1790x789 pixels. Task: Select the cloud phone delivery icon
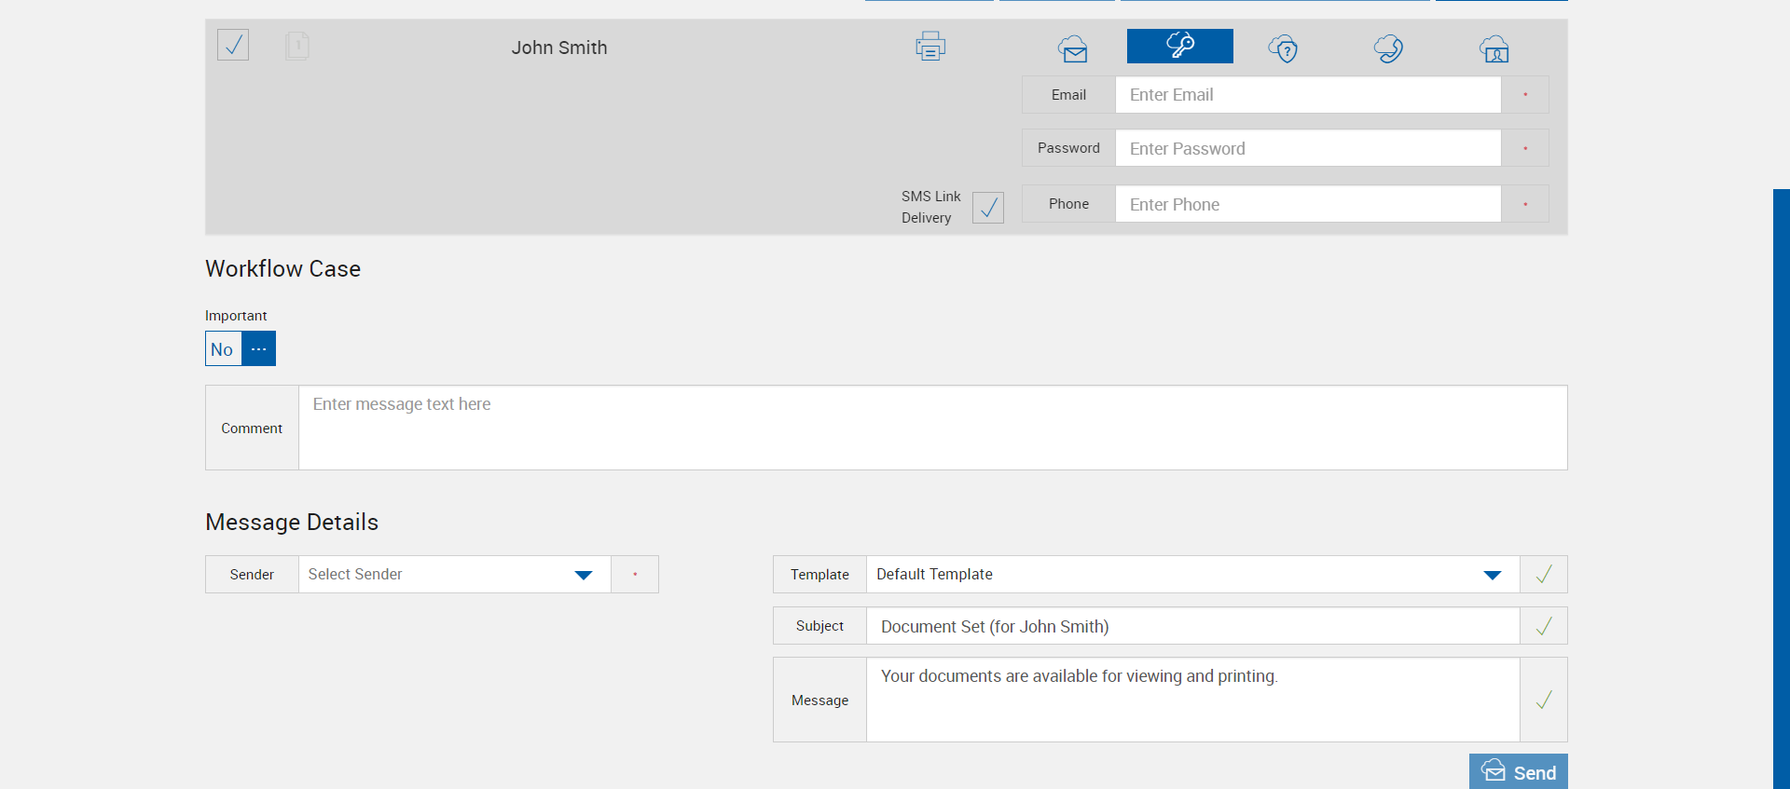(x=1388, y=48)
